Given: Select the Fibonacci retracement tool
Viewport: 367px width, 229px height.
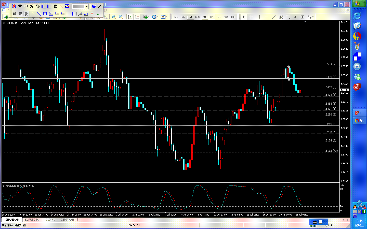Looking at the screenshot, I should point(288,17).
